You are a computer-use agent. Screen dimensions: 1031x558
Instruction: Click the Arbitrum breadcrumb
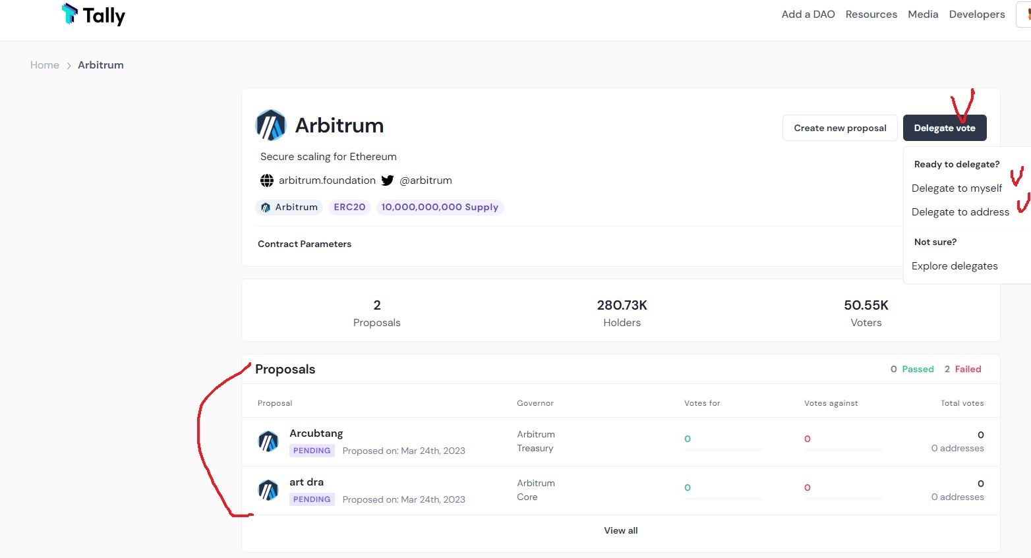[x=101, y=65]
